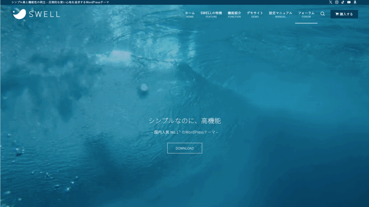
Task: Click the white bubble in underwater background
Action: pos(144,87)
